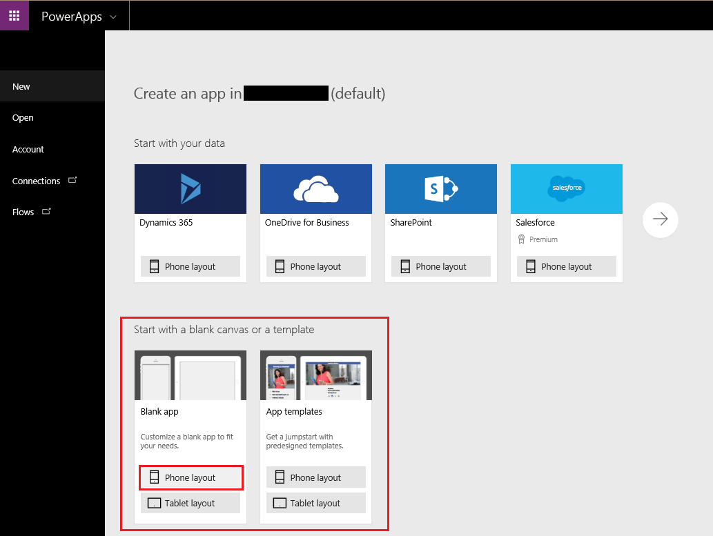Create a blank app with Phone layout
Image resolution: width=713 pixels, height=536 pixels.
191,477
